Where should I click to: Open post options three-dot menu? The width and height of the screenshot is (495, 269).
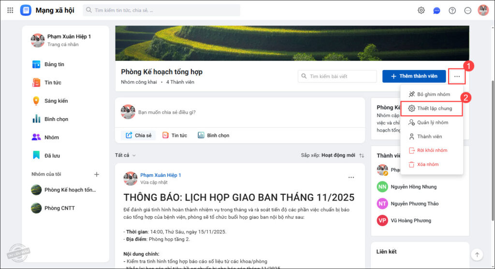tap(351, 177)
